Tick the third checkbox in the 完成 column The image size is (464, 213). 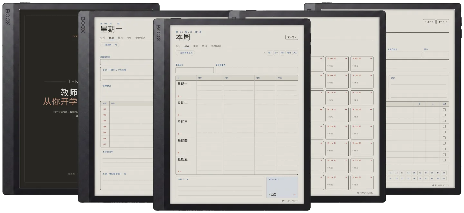[x=444, y=121]
